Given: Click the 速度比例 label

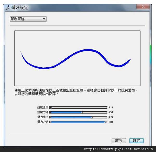Looking at the screenshot, I should pos(43,107).
